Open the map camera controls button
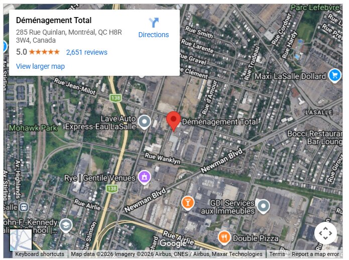The height and width of the screenshot is (260, 349). coord(325,233)
